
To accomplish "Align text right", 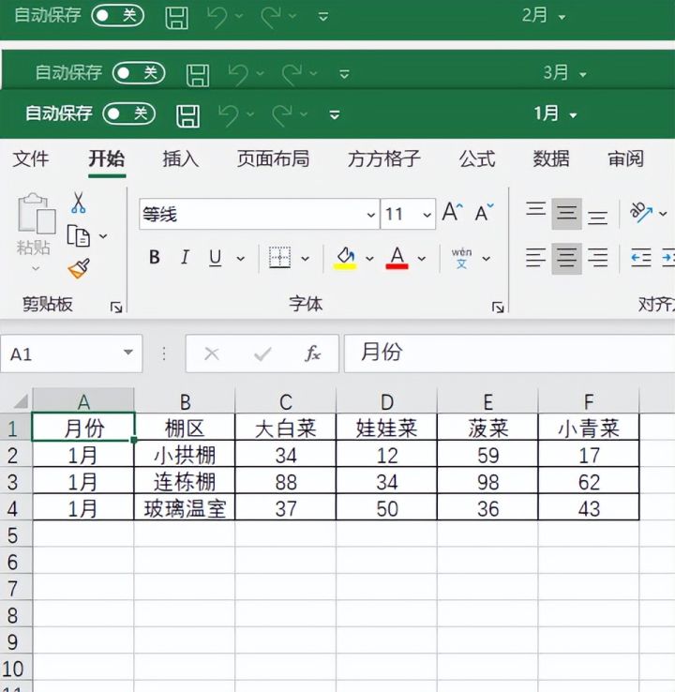I will (x=597, y=258).
